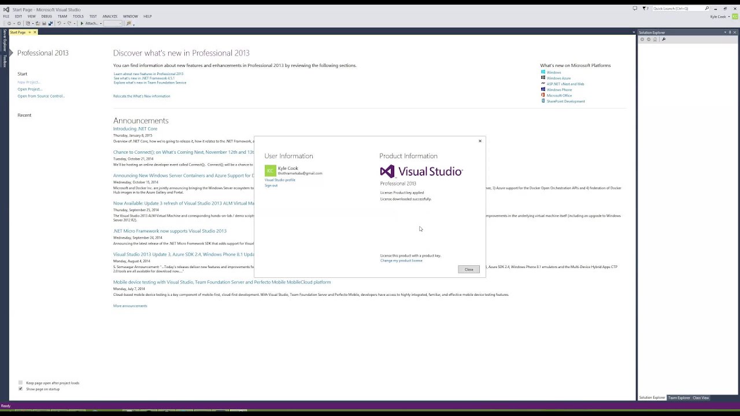Click the Undo toolbar icon

coord(60,24)
